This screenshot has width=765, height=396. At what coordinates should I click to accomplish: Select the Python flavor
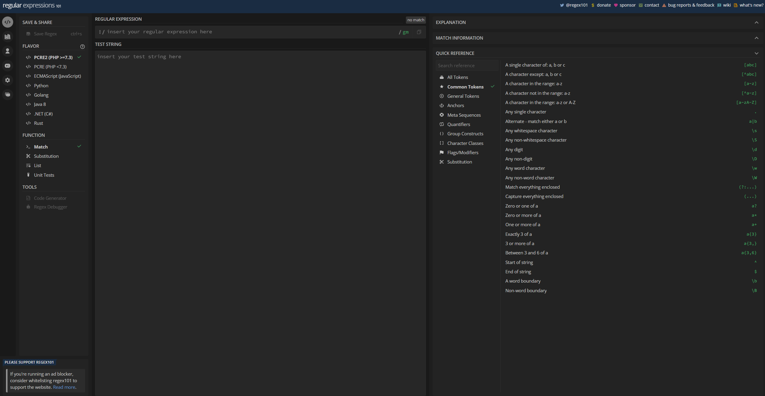[41, 85]
